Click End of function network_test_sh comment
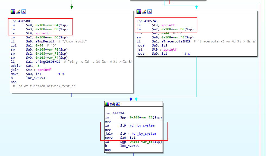 (x=44, y=86)
